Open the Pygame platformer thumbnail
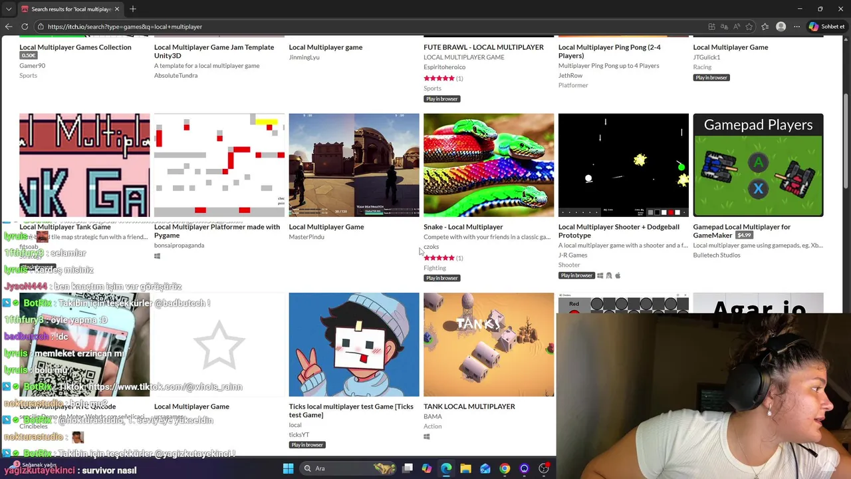The image size is (851, 479). [219, 165]
